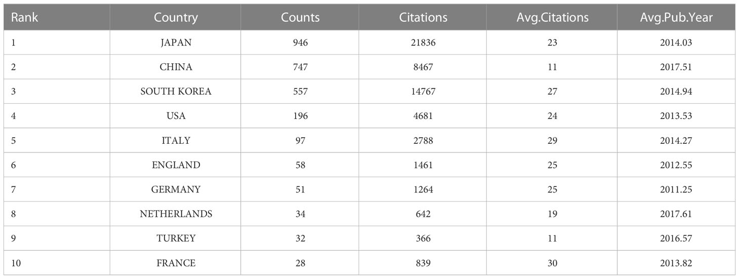
Task: Click the CHINA country cell
Action: [176, 67]
